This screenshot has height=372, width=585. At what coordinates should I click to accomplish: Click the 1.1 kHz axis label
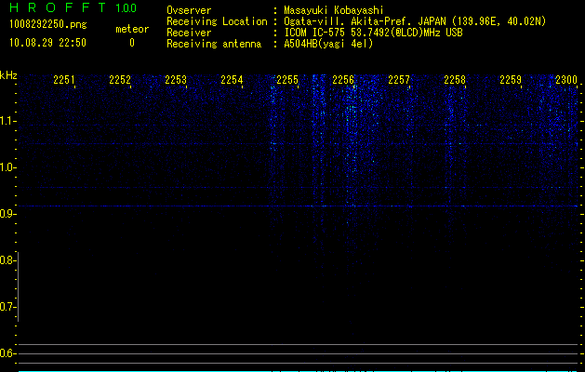7,121
